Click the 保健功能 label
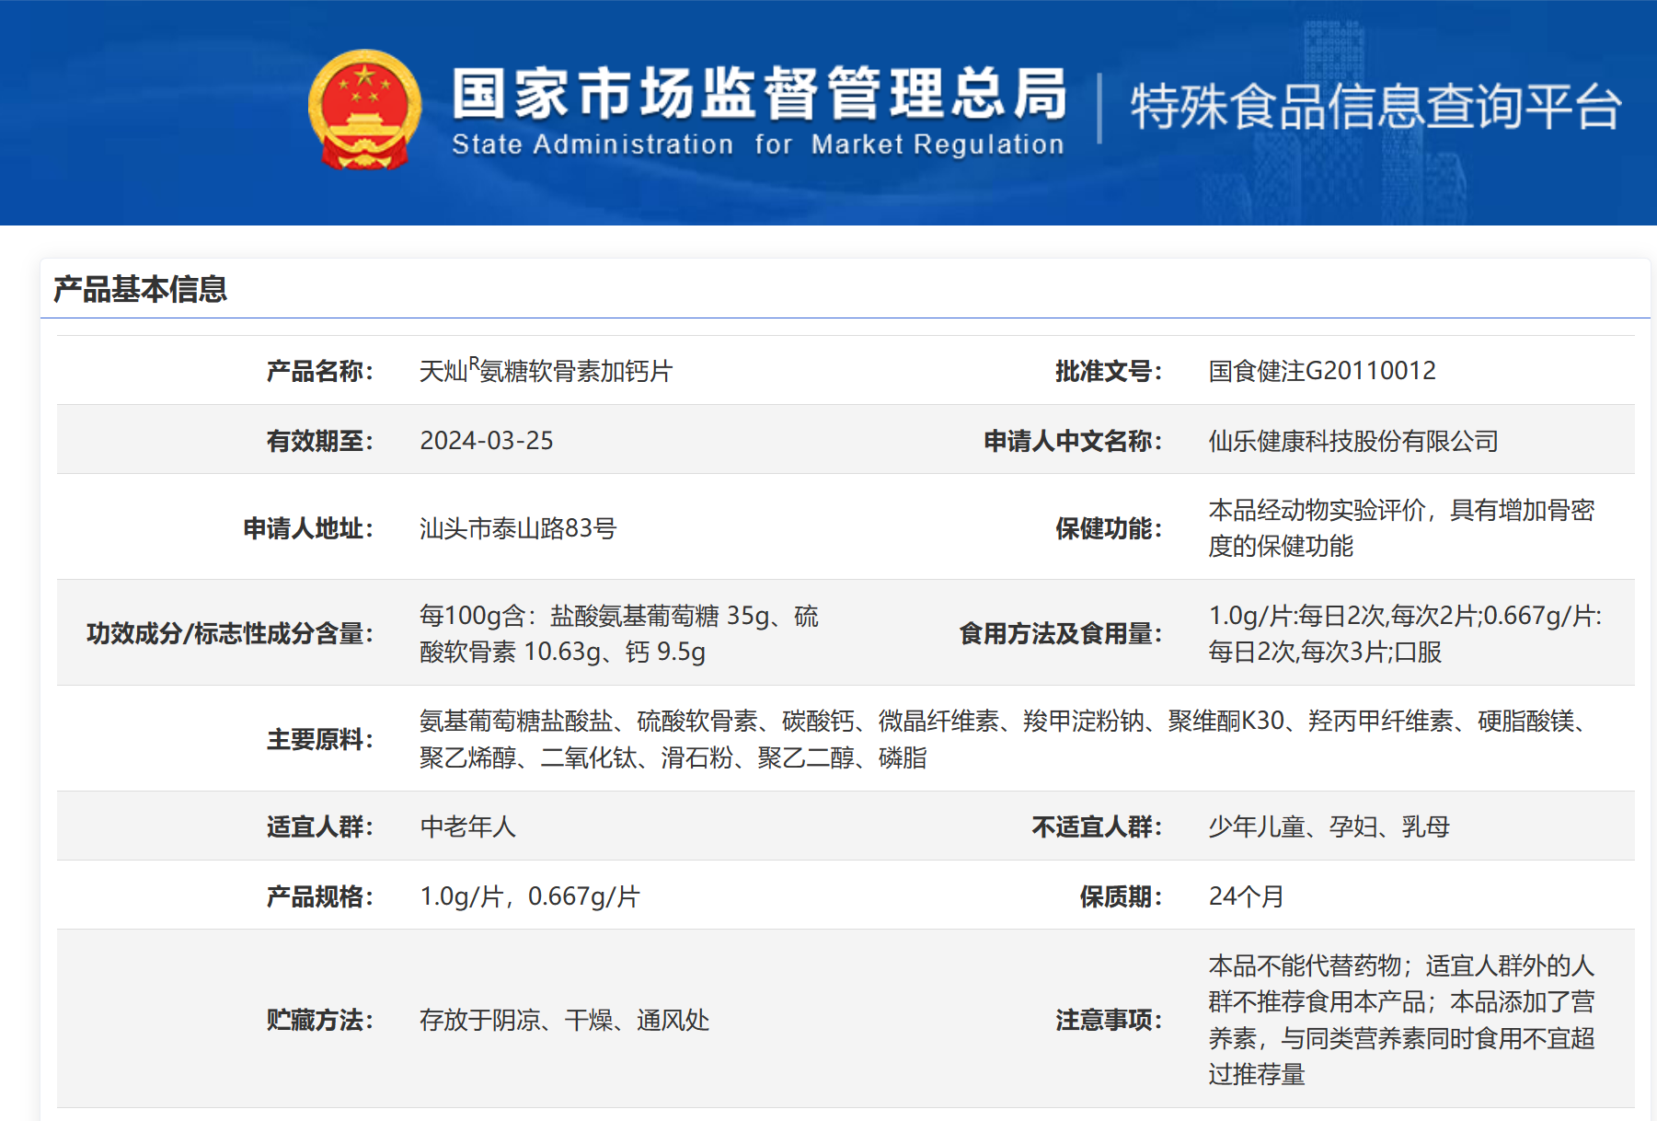This screenshot has width=1657, height=1121. (1109, 528)
